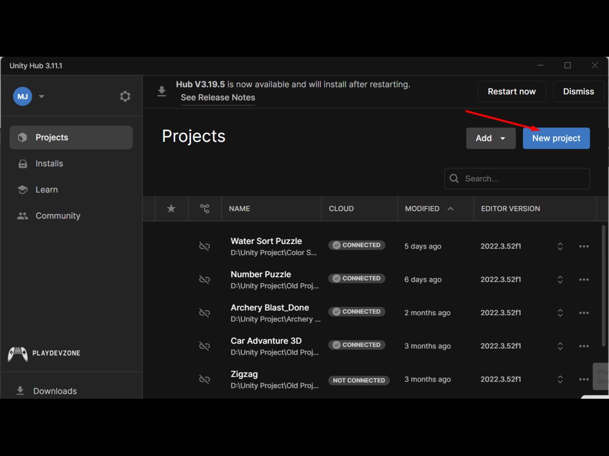Screen dimensions: 609x456
Task: Click the Add button
Action: pyautogui.click(x=491, y=138)
